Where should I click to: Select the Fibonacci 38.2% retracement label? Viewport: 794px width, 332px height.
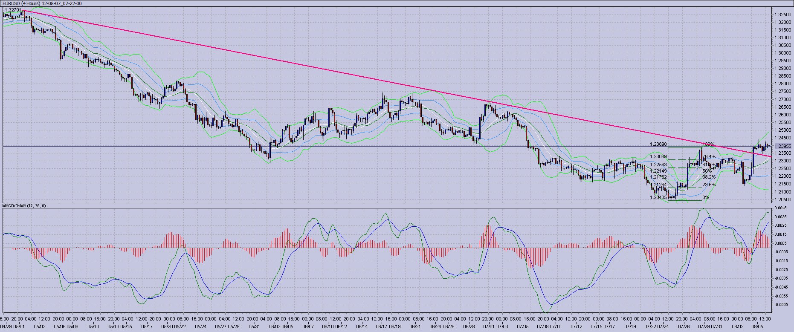(708, 177)
